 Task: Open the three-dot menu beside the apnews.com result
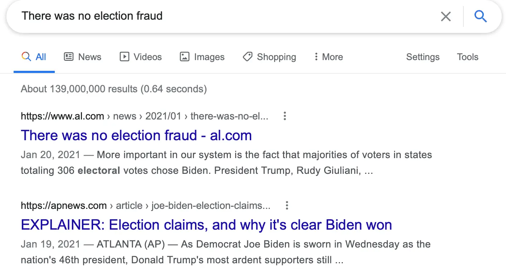pyautogui.click(x=287, y=205)
